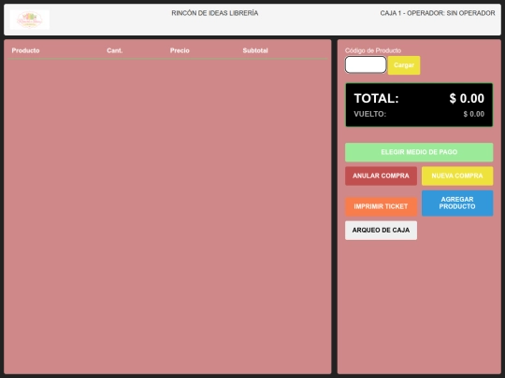Click AGREGAR PRODUCTO button
505x378 pixels.
click(x=457, y=203)
